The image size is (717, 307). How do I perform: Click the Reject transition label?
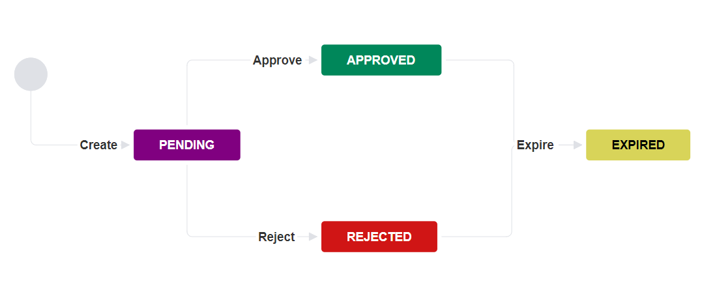click(276, 237)
